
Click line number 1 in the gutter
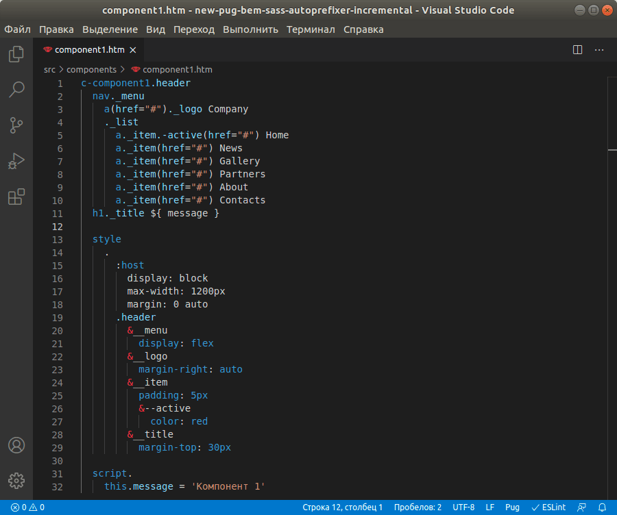(60, 84)
